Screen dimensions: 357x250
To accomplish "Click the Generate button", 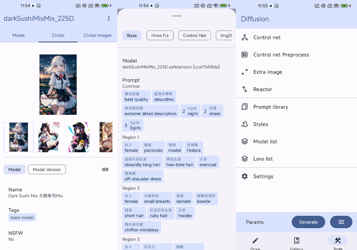I will coord(308,222).
